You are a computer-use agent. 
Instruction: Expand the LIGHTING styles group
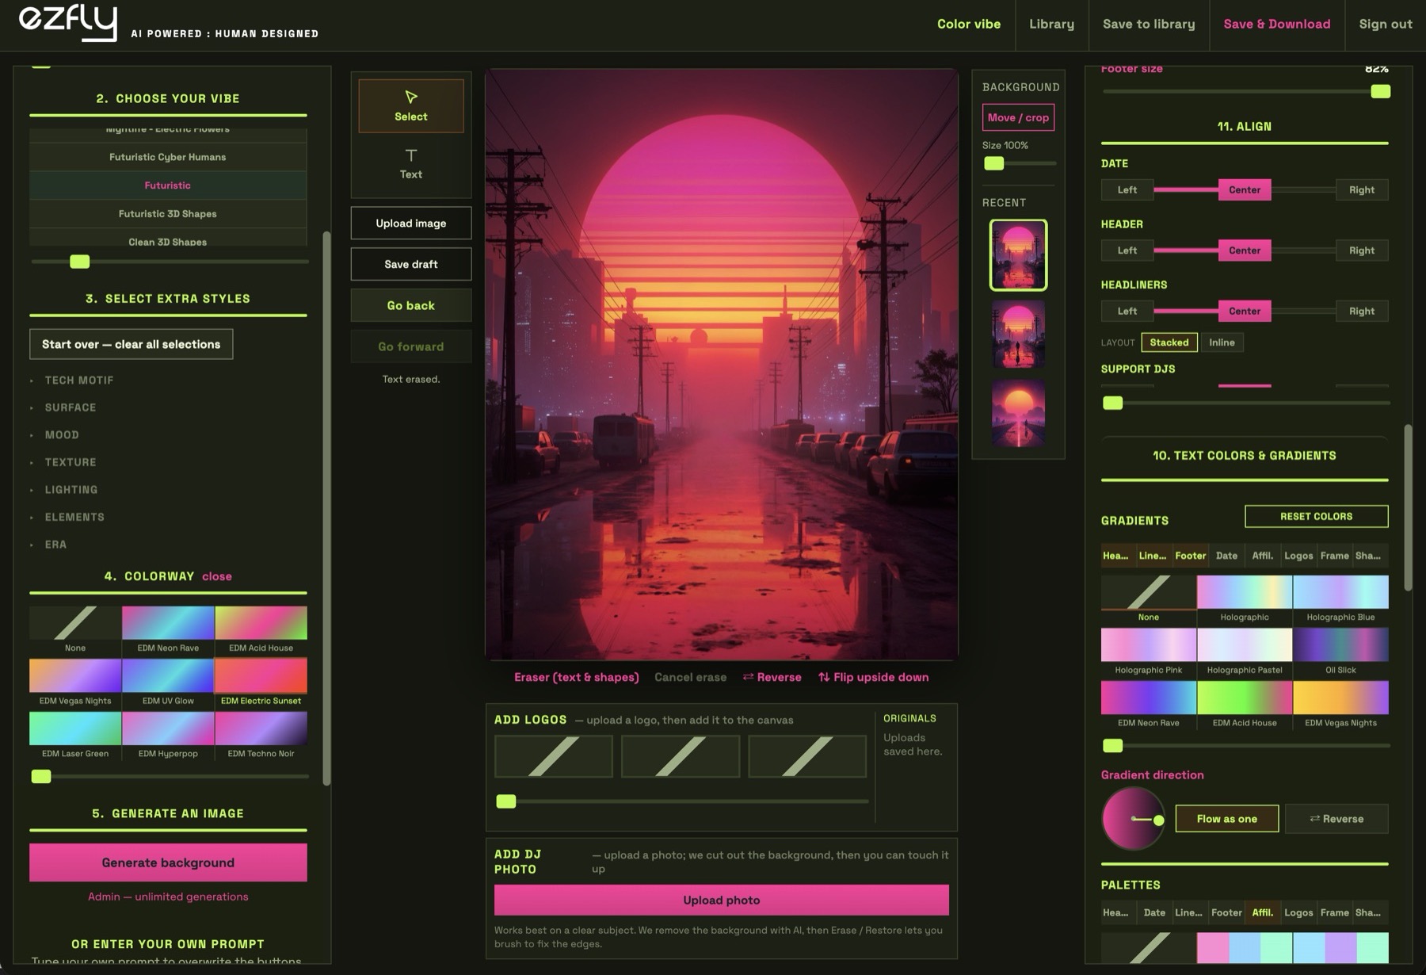71,490
